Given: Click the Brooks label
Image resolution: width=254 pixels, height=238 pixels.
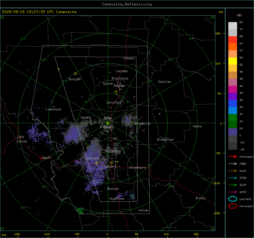Looking at the screenshot, I should 201,198.
